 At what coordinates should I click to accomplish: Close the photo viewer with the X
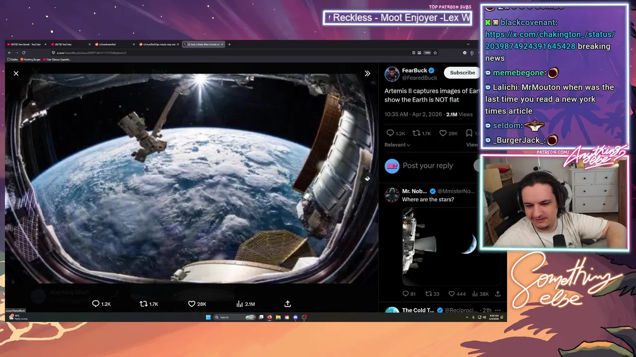click(16, 73)
